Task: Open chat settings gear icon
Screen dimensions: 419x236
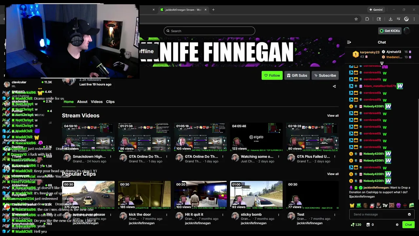Action: click(397, 225)
